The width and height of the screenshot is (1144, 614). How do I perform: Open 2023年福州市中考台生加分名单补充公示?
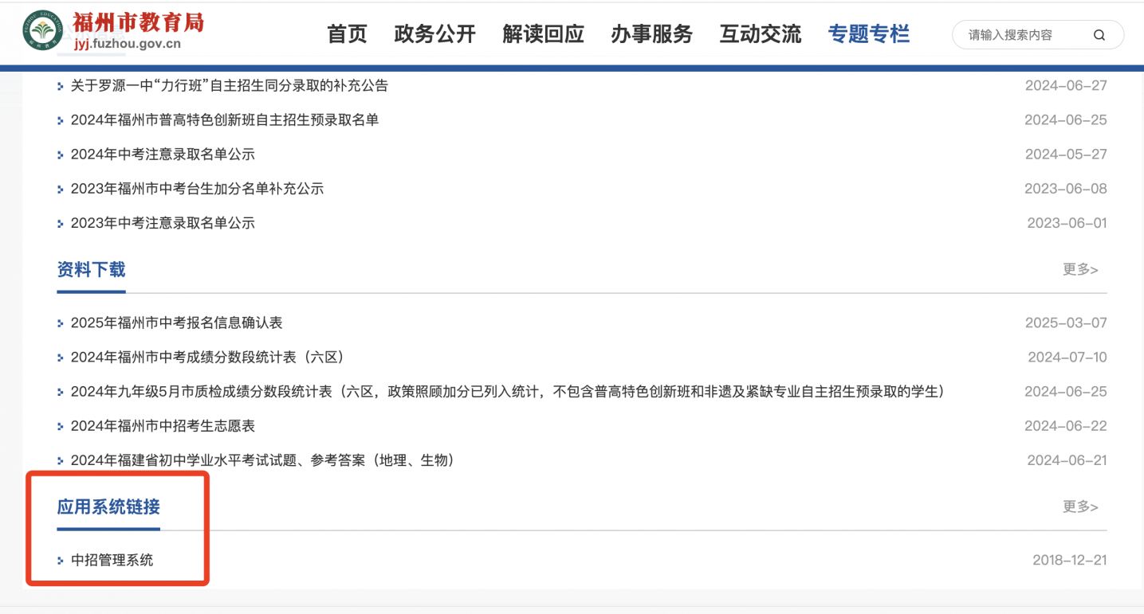coord(197,189)
